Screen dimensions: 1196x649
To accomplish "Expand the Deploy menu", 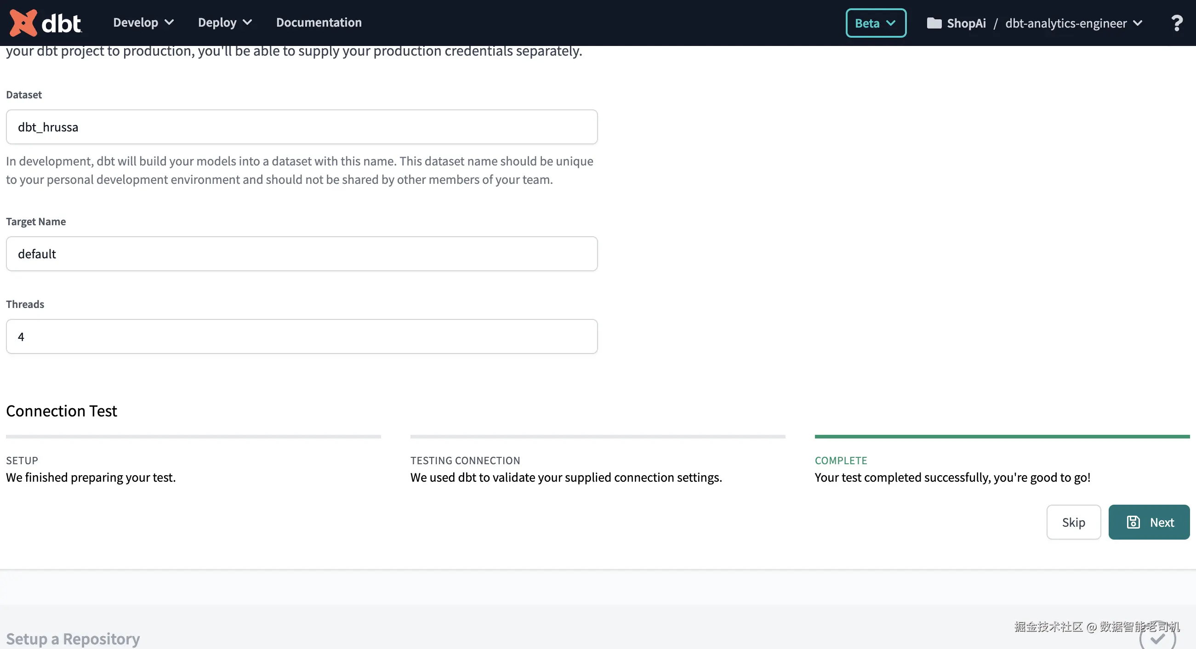I will point(225,23).
